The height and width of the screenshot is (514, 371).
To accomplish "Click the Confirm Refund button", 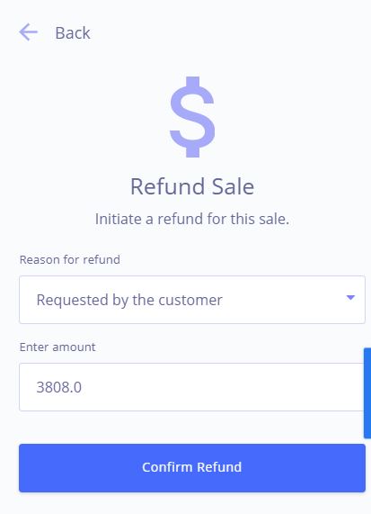I will 192,468.
